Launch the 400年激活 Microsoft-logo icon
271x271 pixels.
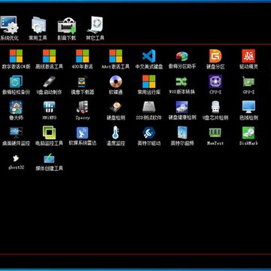[x=82, y=59]
